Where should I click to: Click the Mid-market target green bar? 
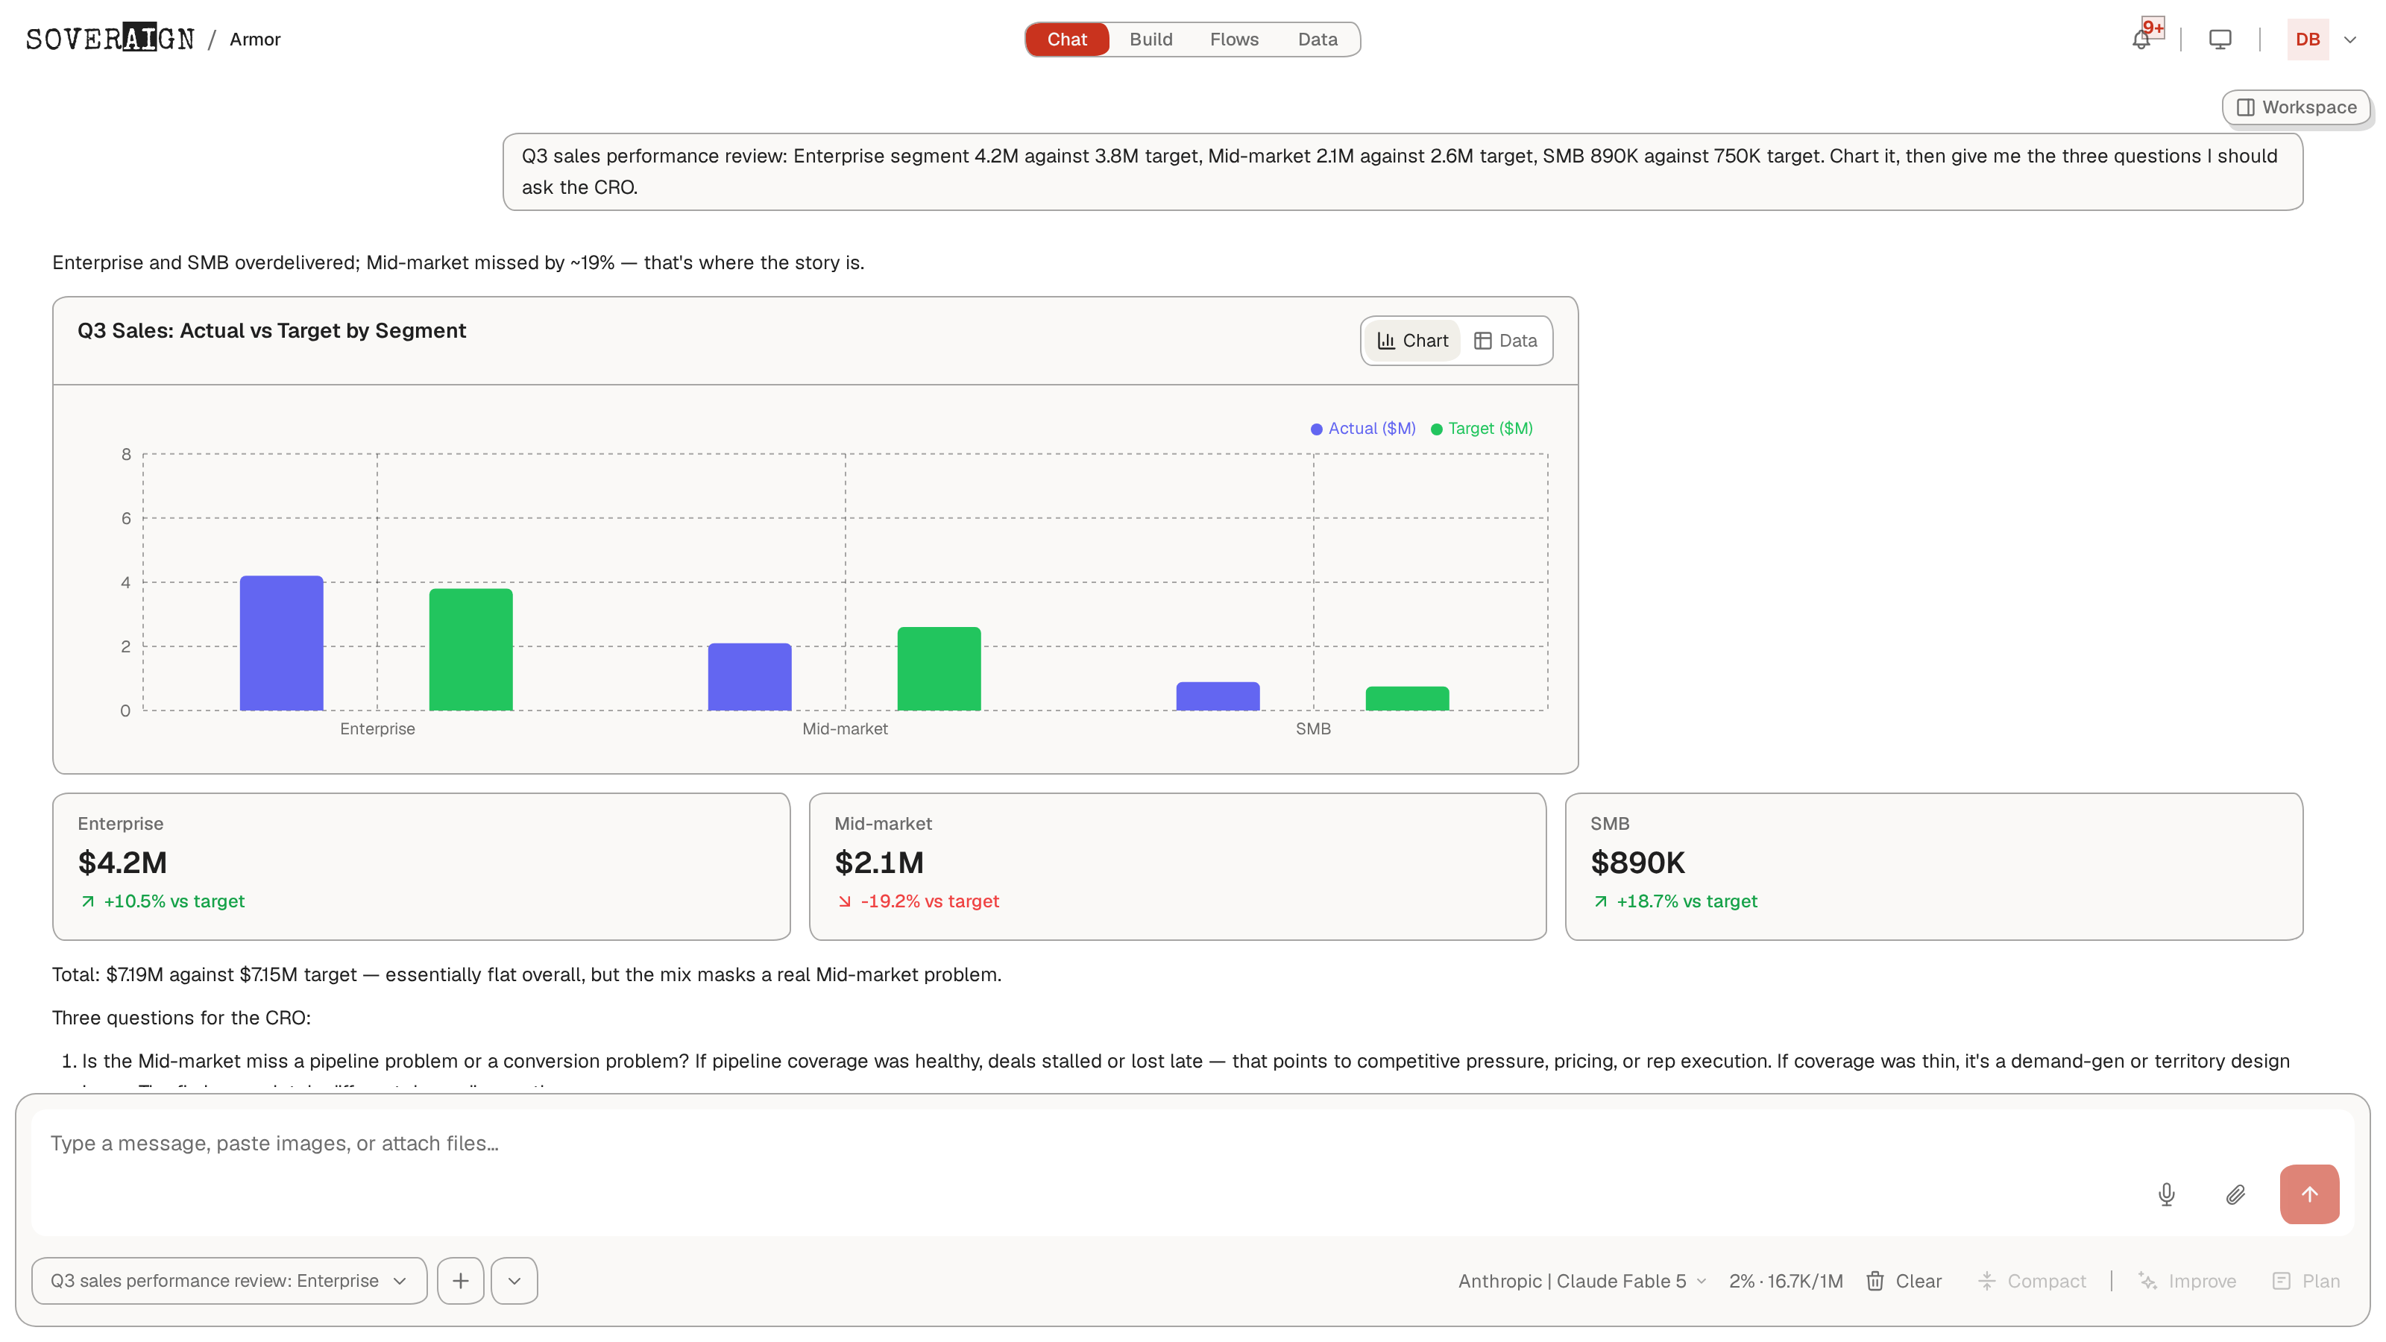click(939, 669)
